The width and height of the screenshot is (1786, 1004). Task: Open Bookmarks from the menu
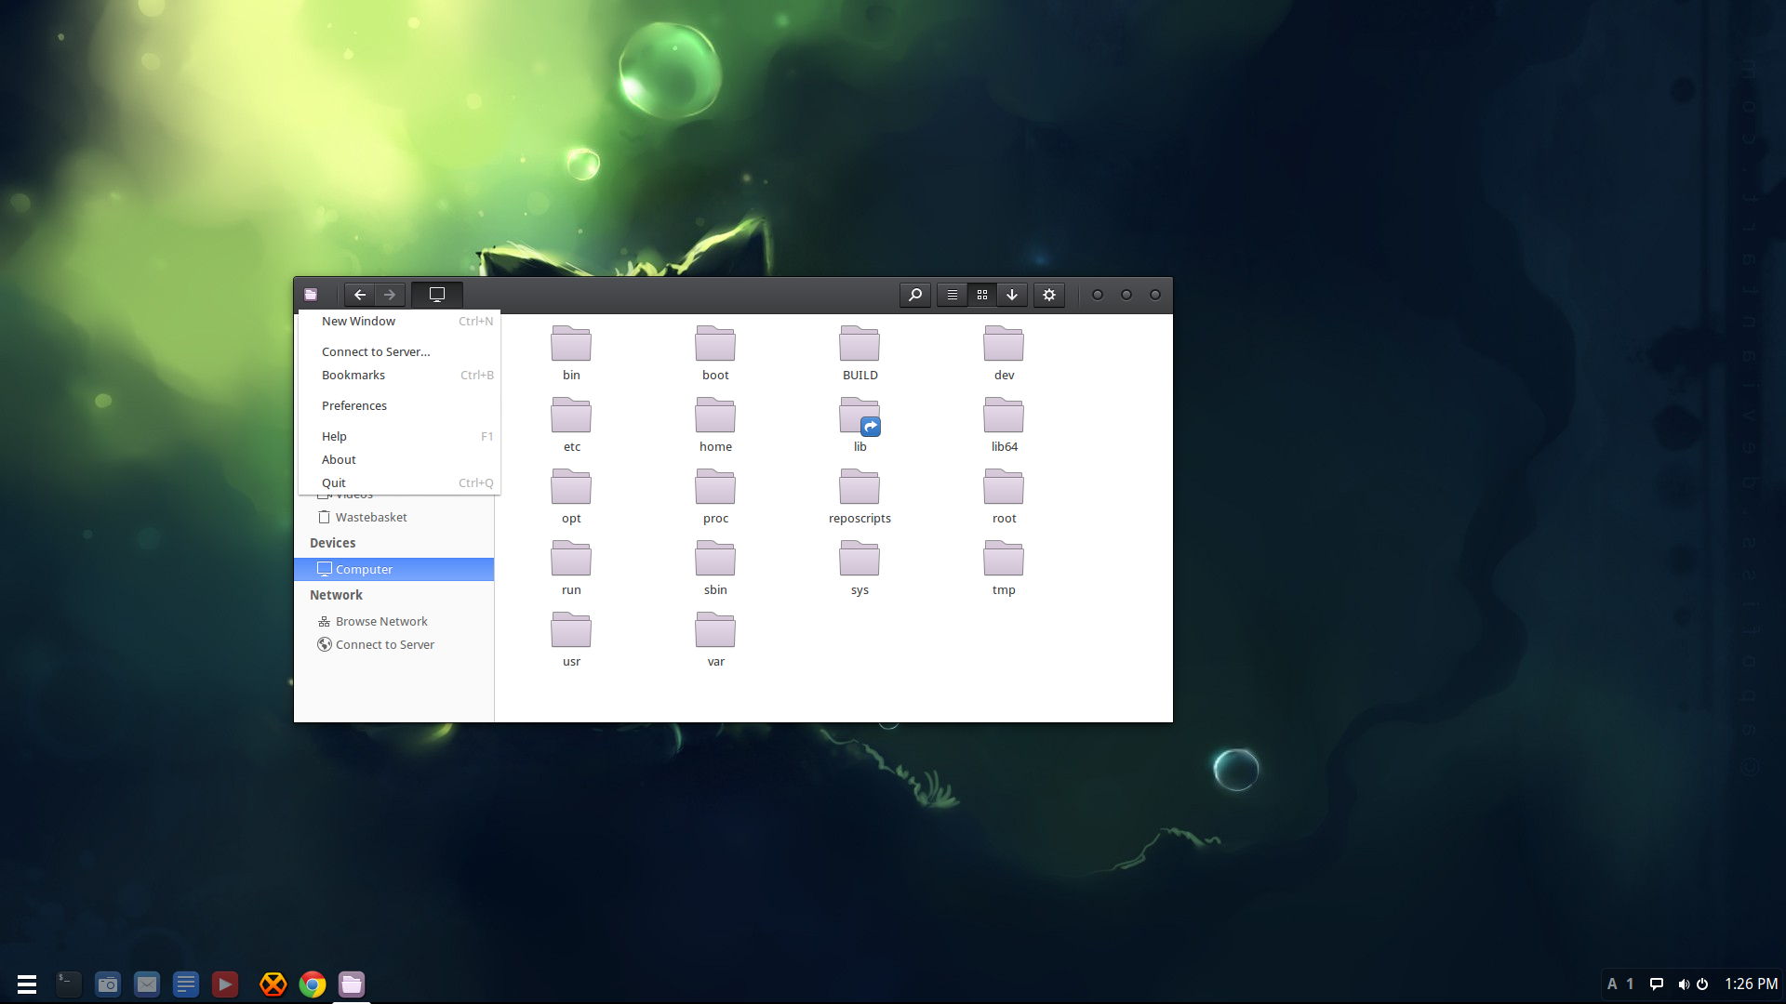coord(399,375)
